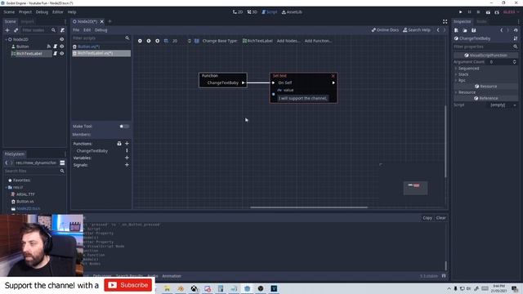The height and width of the screenshot is (294, 523).
Task: Toggle visibility of the Button node
Action: [x=62, y=47]
